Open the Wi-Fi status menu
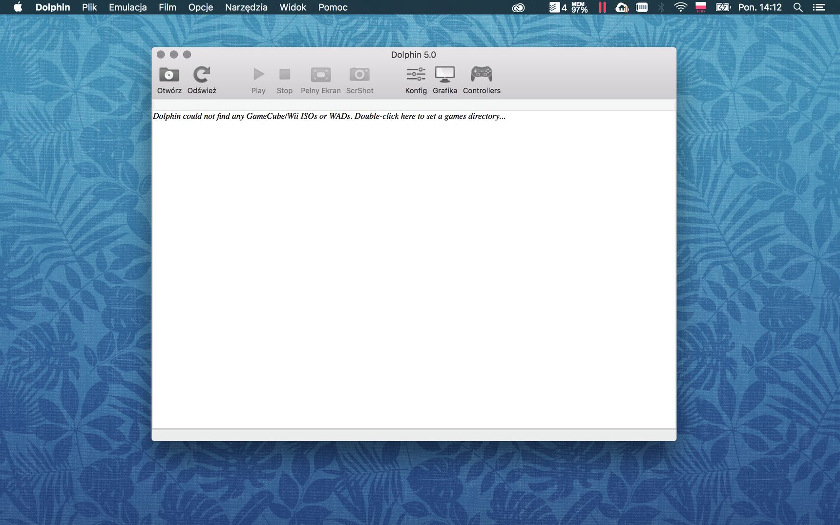Viewport: 840px width, 525px height. [x=680, y=7]
